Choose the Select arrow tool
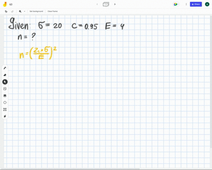This screenshot has width=212, height=170. [5, 82]
